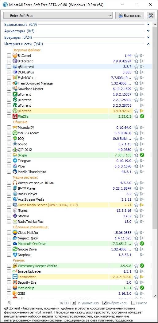Click the Free Download Manager icon

15,83
